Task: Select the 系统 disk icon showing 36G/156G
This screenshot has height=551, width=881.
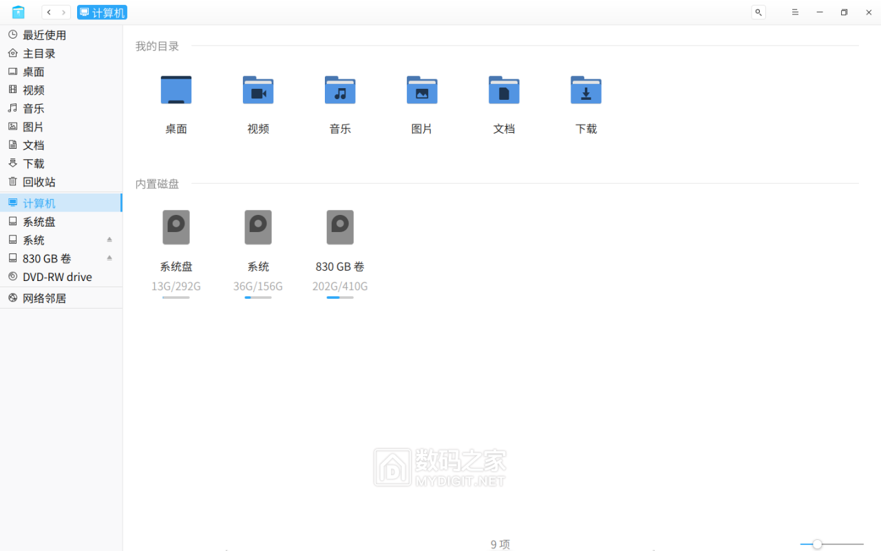Action: tap(258, 227)
